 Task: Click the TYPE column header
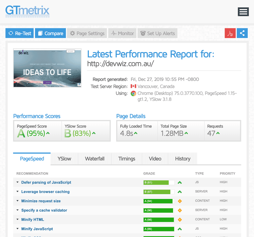[199, 174]
